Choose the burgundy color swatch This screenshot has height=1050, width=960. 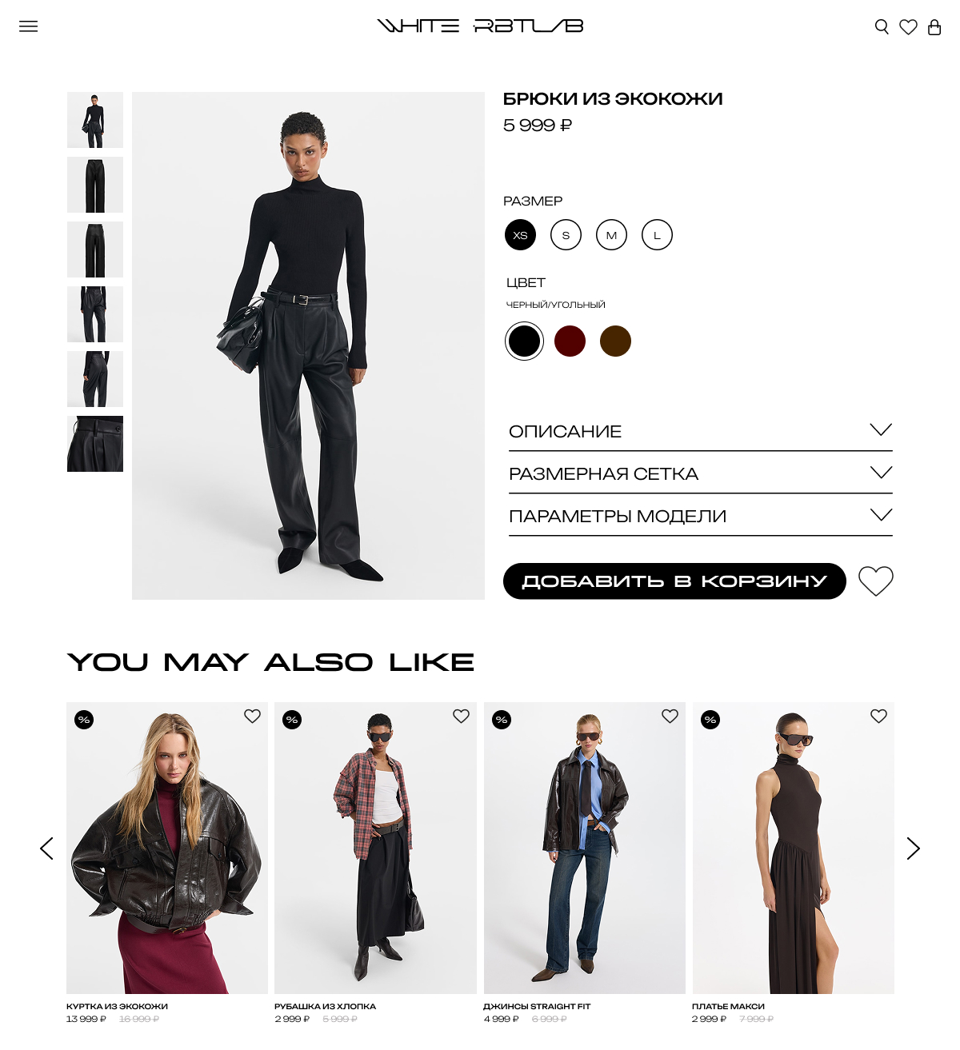click(570, 341)
